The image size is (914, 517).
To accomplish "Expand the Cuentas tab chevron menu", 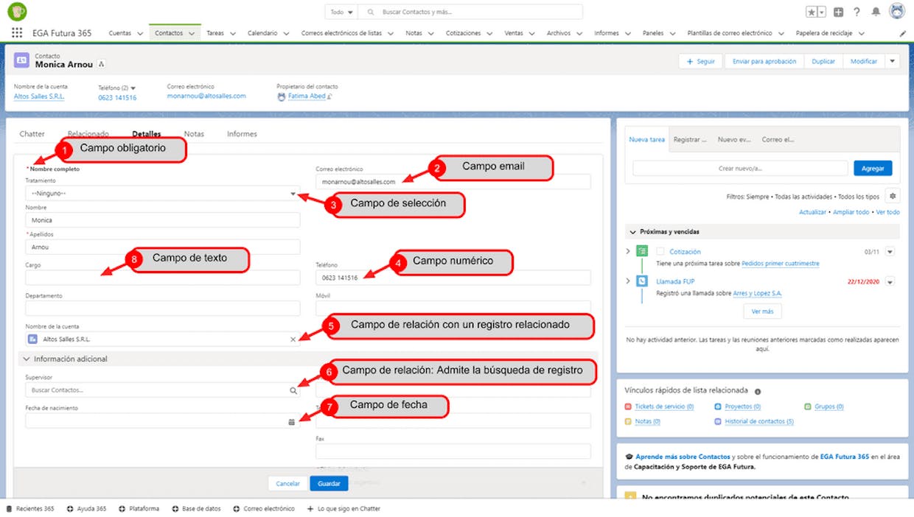I will [x=140, y=33].
